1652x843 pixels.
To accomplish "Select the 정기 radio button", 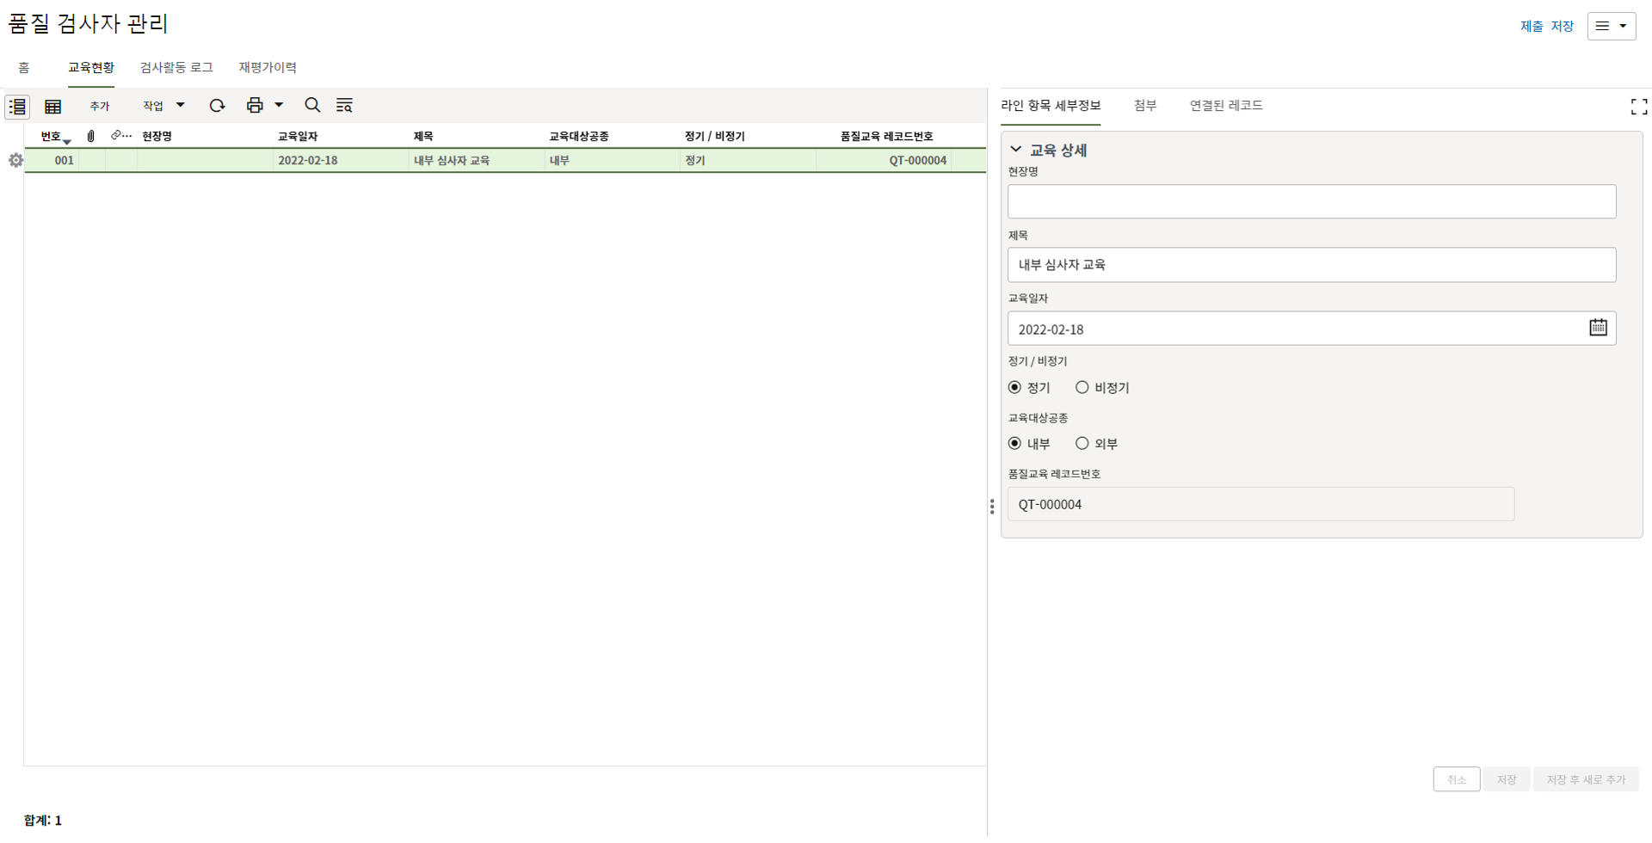I will click(1015, 388).
